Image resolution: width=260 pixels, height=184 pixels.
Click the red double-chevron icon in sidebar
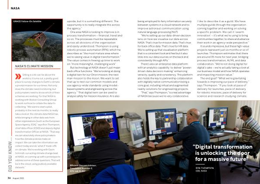click(x=18, y=76)
